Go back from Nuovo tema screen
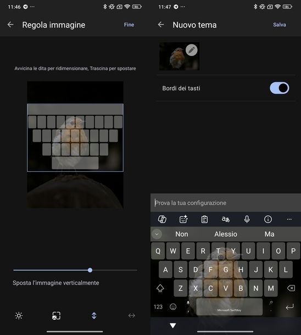The image size is (301, 335). [x=161, y=25]
